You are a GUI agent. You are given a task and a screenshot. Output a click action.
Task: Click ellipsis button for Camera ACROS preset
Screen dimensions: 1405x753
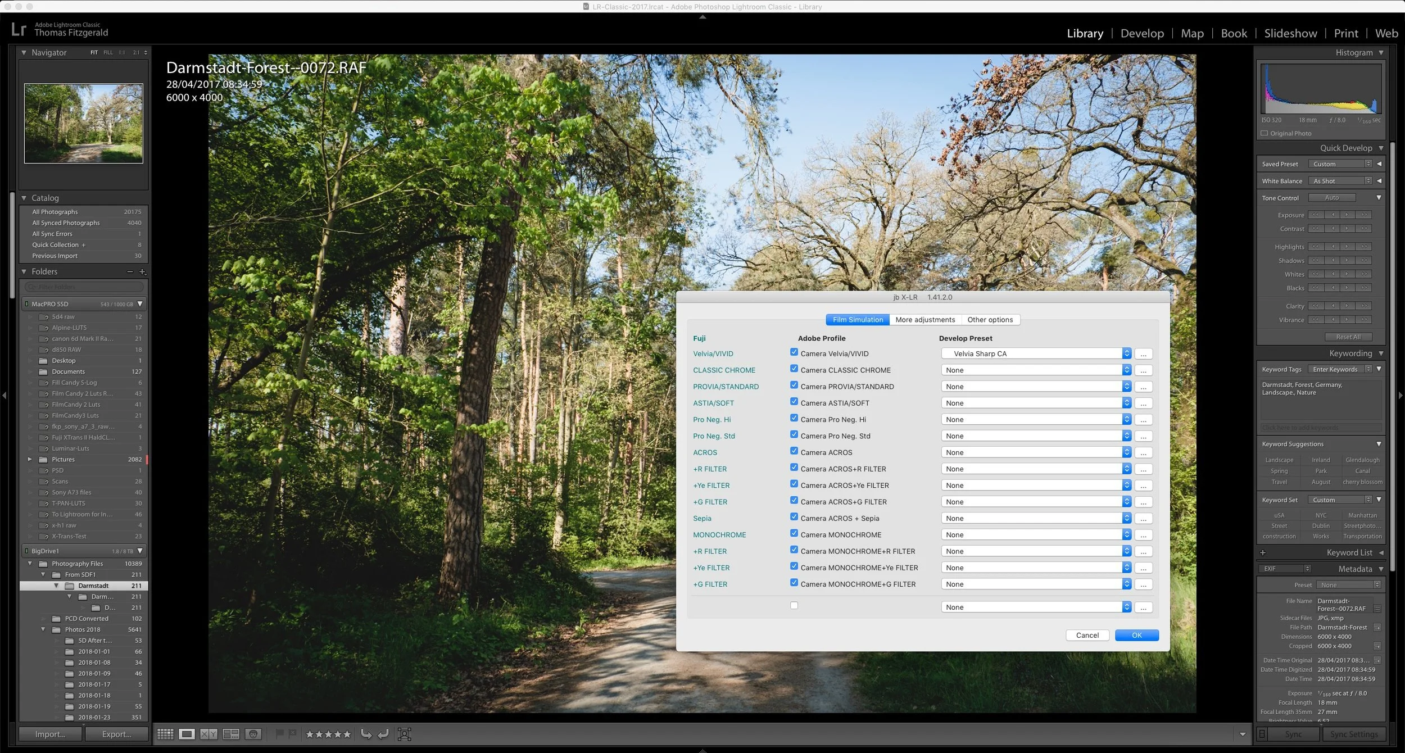(x=1143, y=453)
